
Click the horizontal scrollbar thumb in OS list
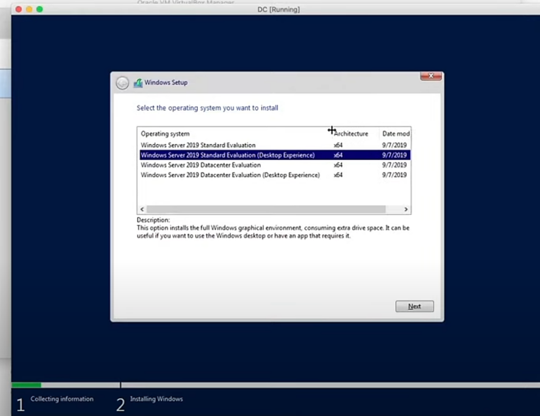point(266,209)
